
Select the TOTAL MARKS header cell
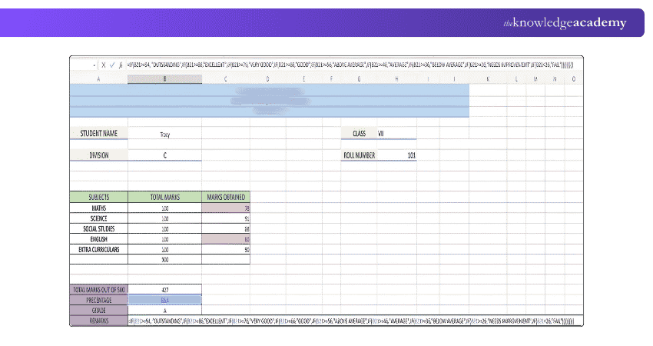click(x=165, y=197)
